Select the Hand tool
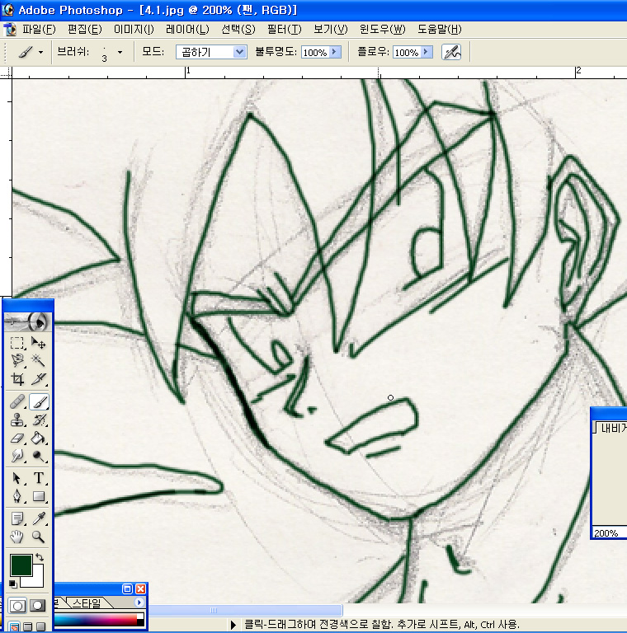This screenshot has width=627, height=633. 17,537
